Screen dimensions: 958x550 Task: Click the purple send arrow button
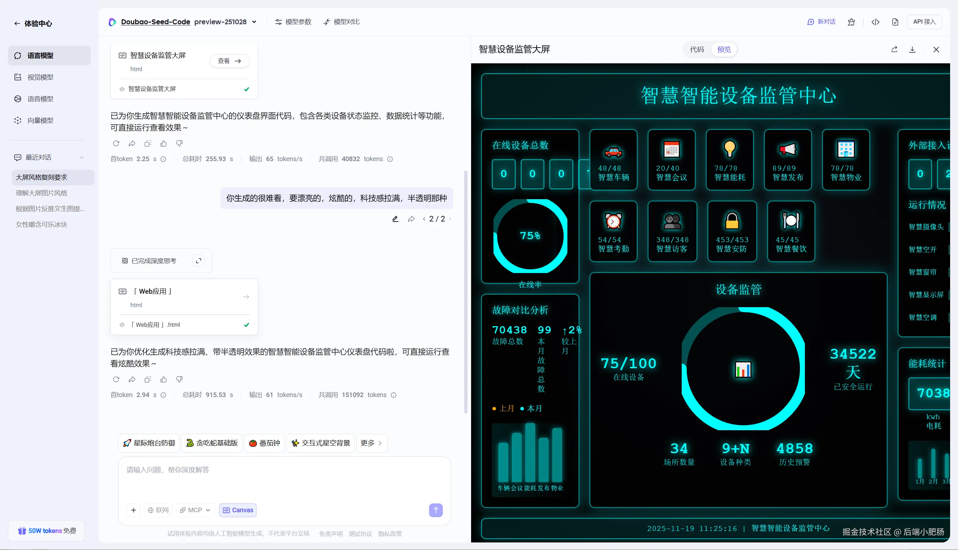pyautogui.click(x=436, y=510)
